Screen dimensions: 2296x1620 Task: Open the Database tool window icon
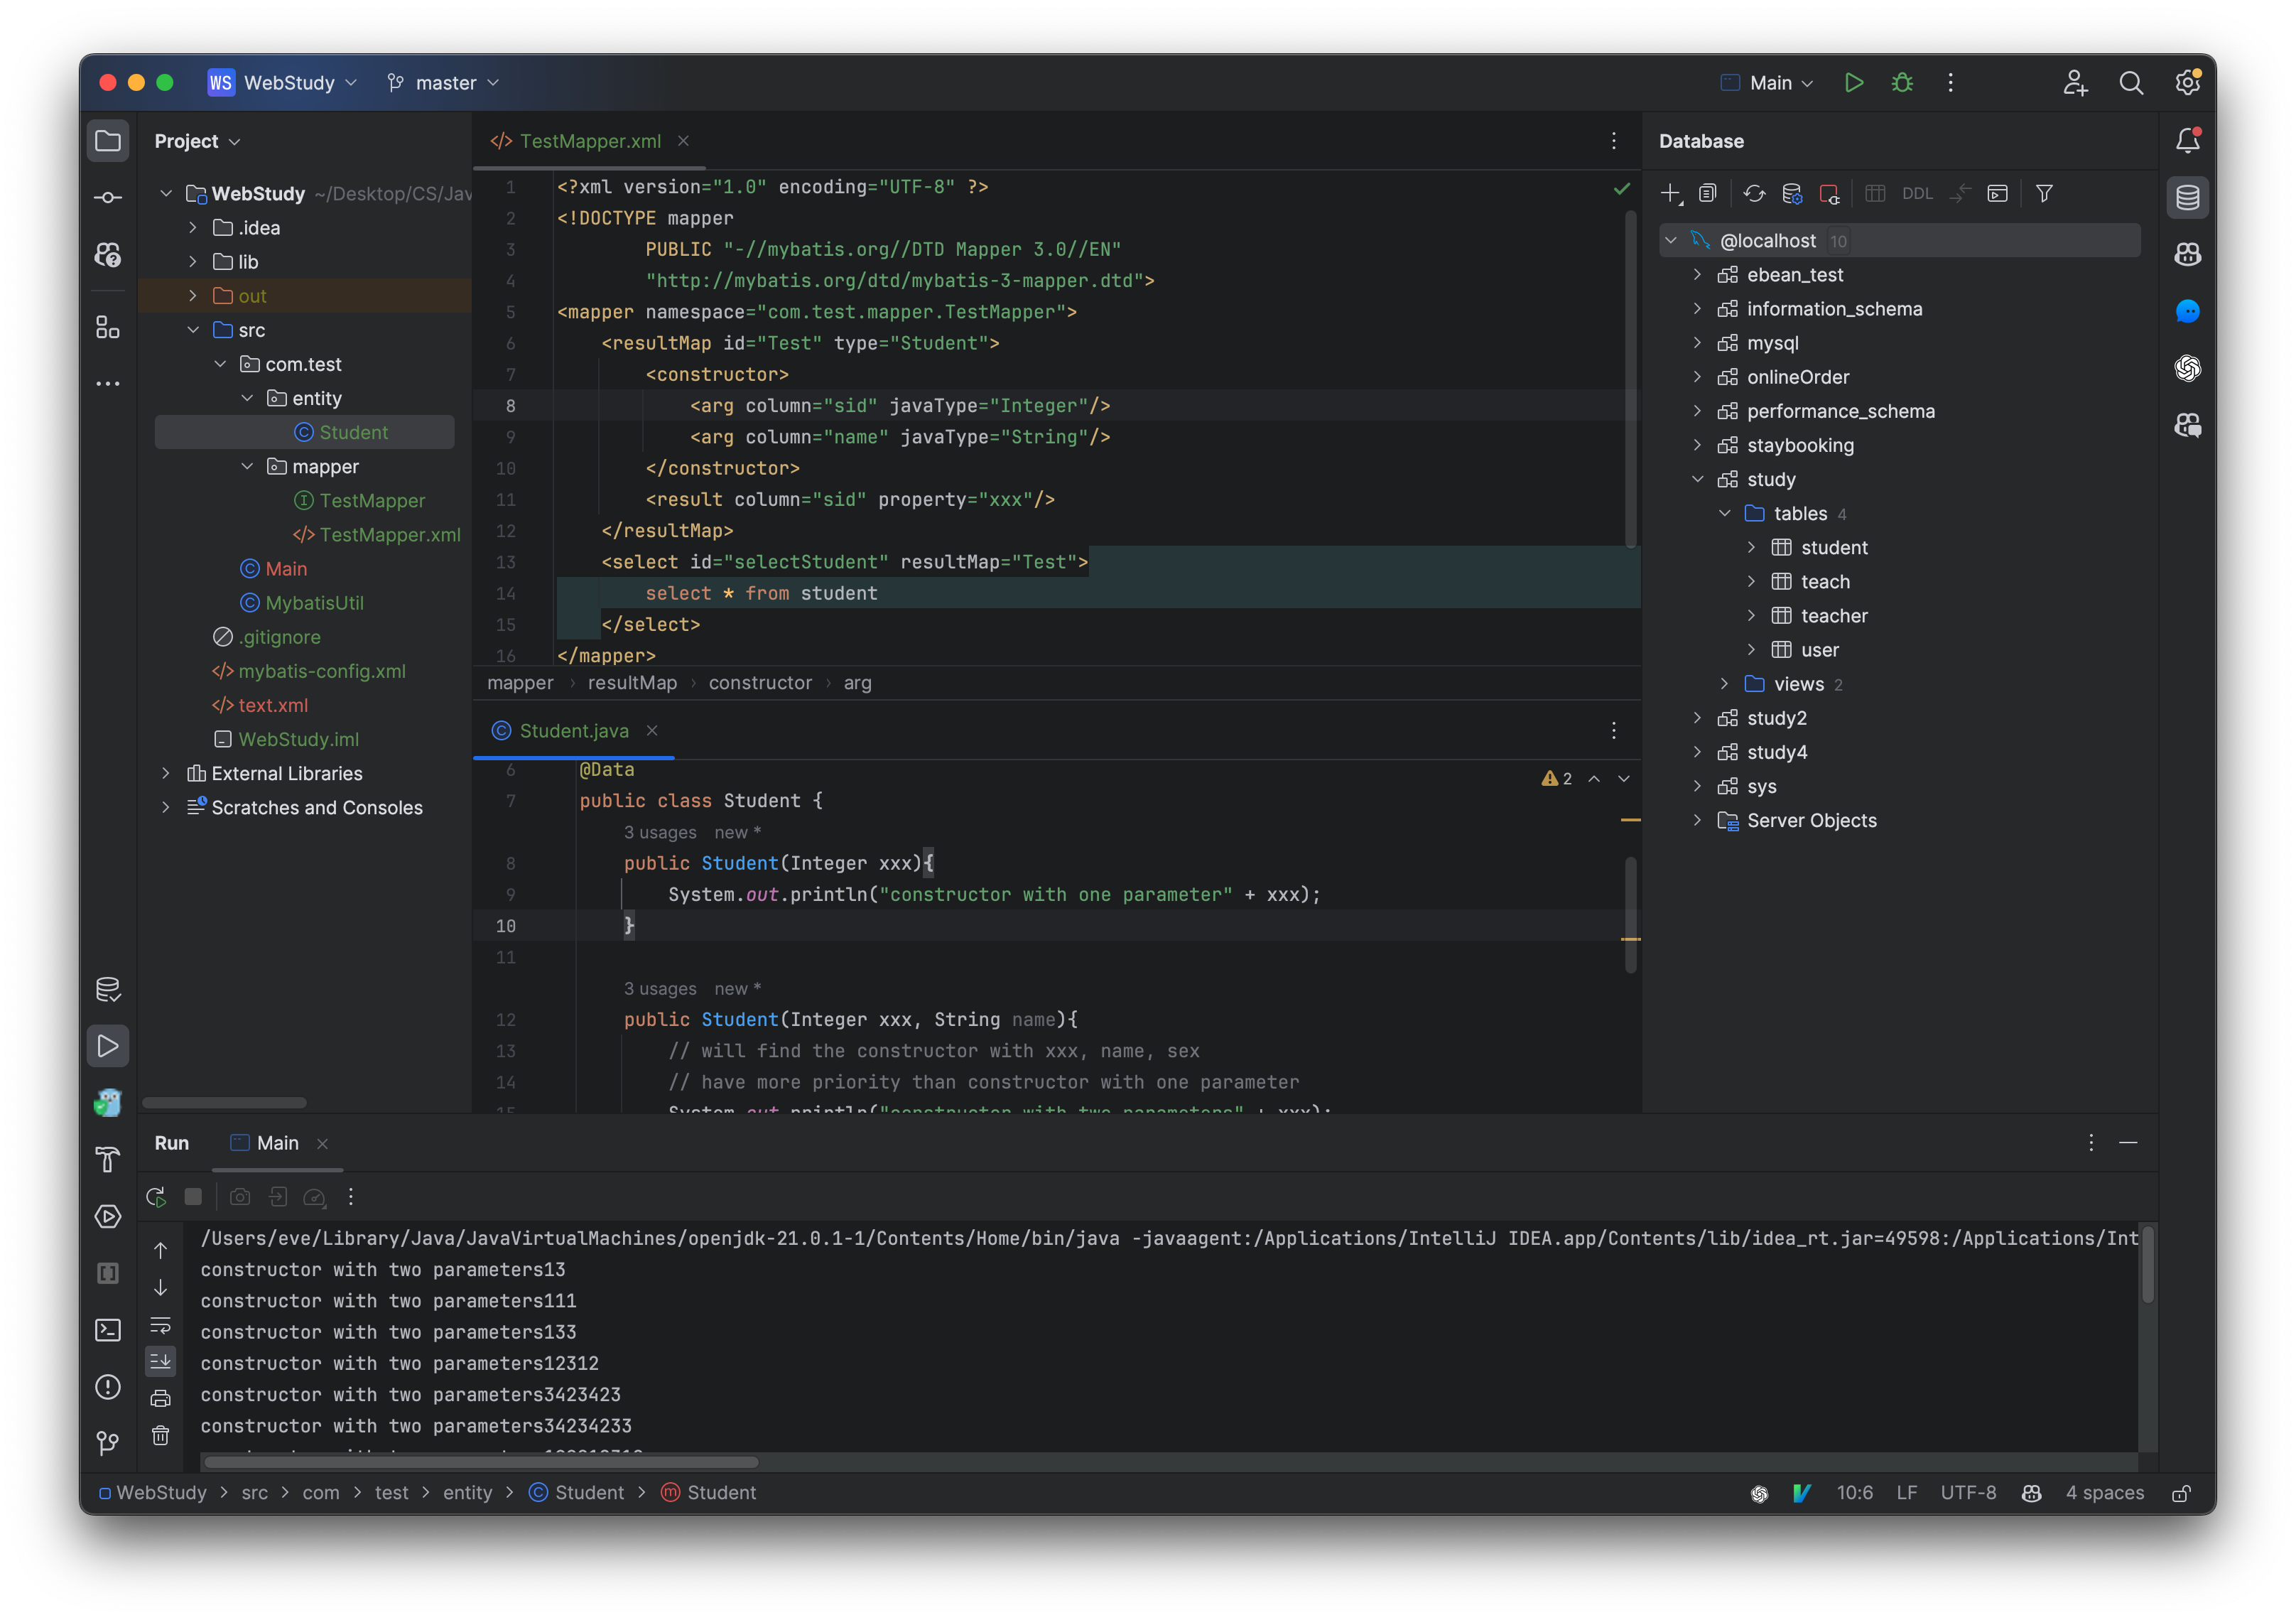[2187, 197]
